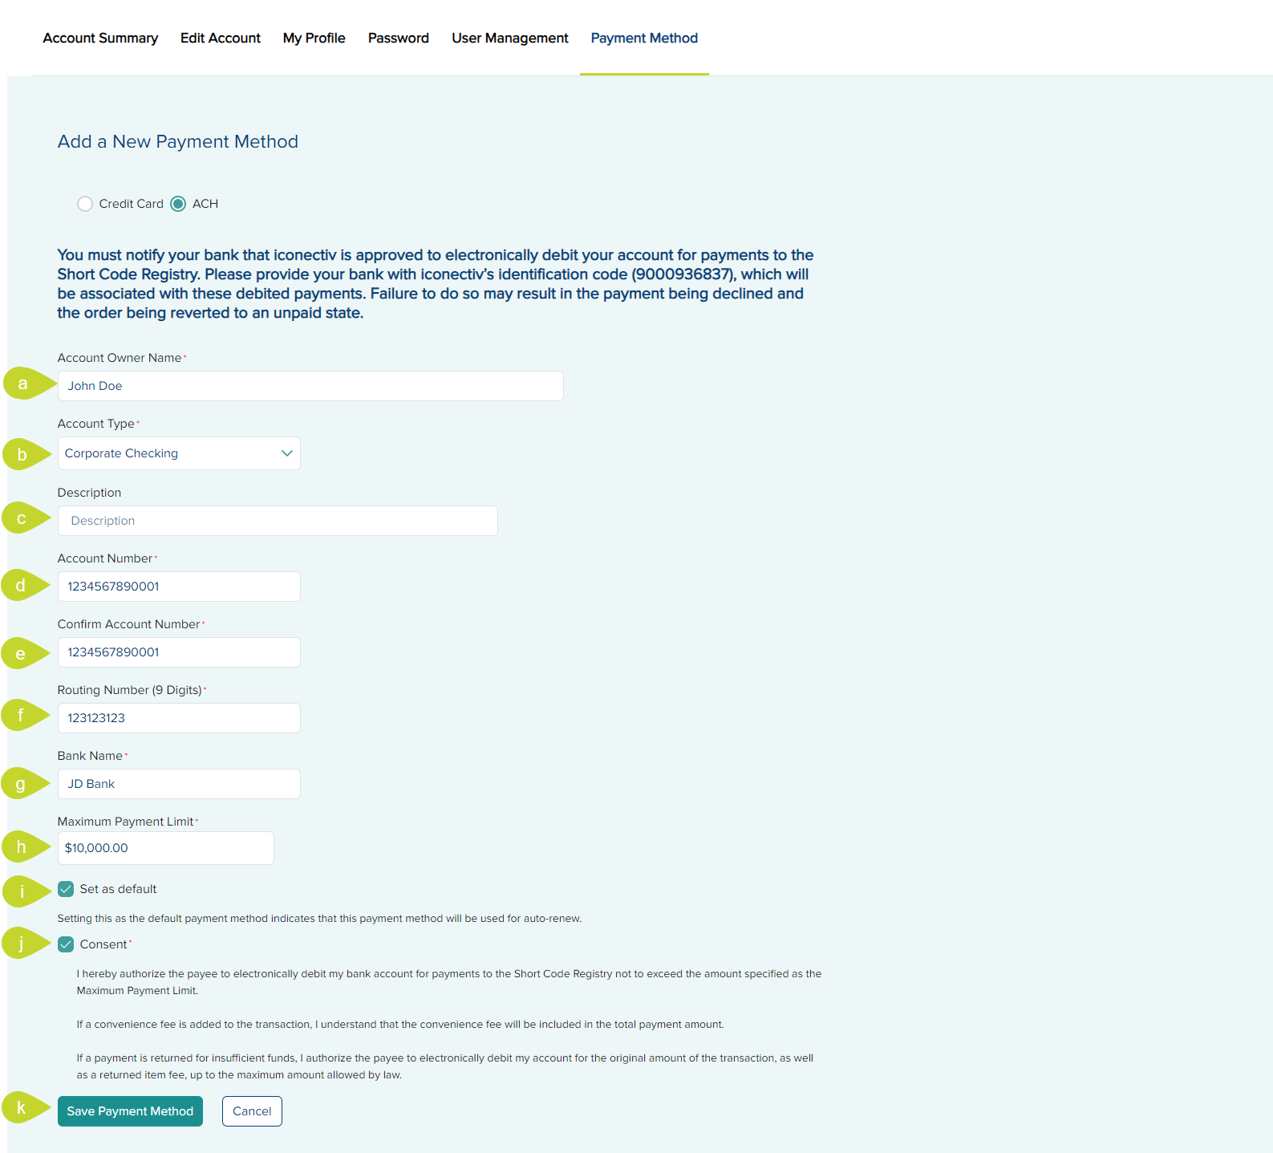Click the Account Type dropdown chevron arrow

(x=287, y=453)
